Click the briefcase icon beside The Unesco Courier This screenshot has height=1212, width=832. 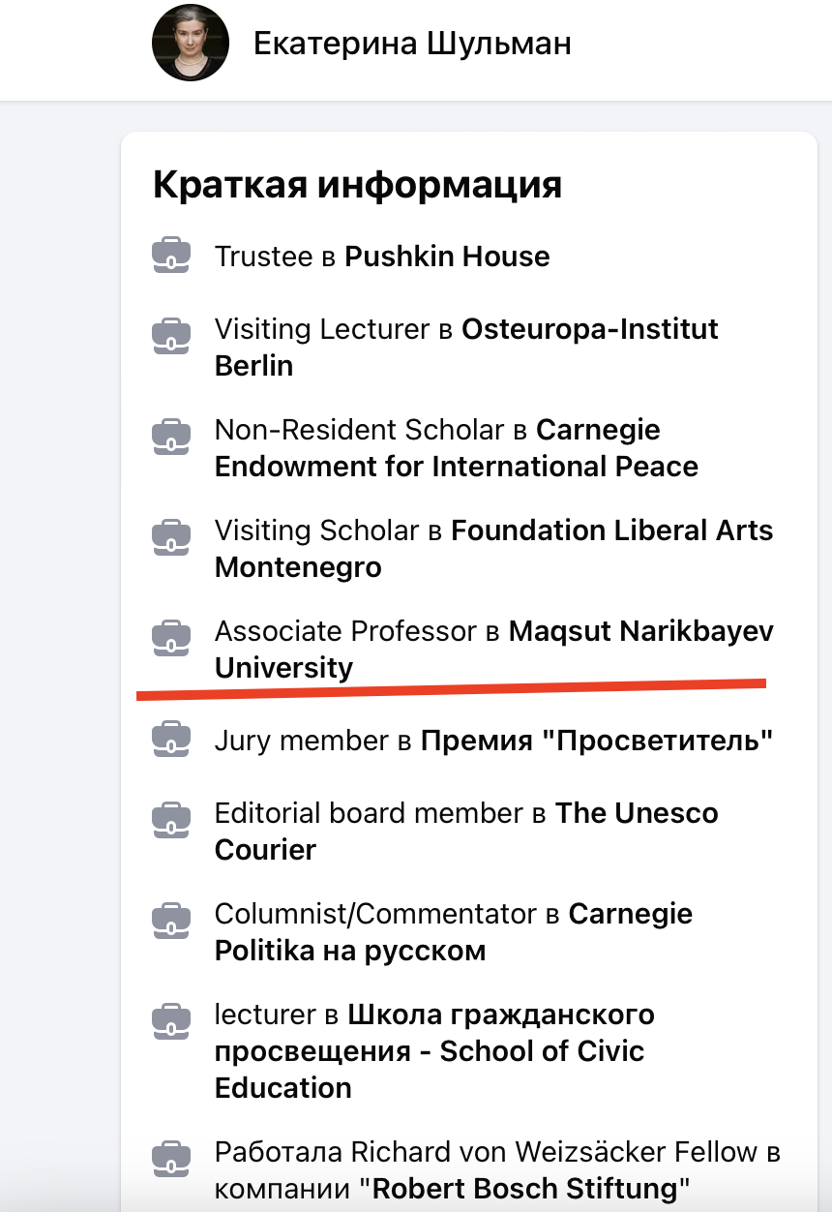click(171, 819)
